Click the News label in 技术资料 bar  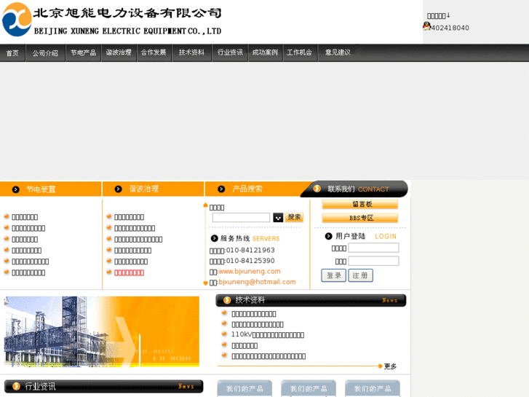pos(390,300)
